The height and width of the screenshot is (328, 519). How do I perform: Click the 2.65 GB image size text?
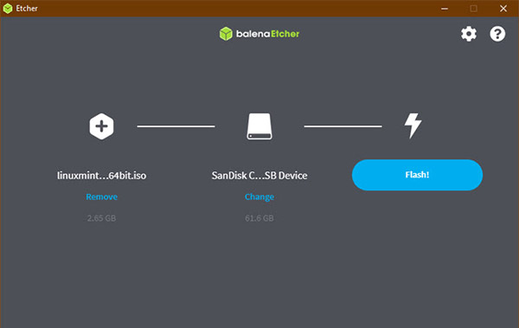(101, 218)
